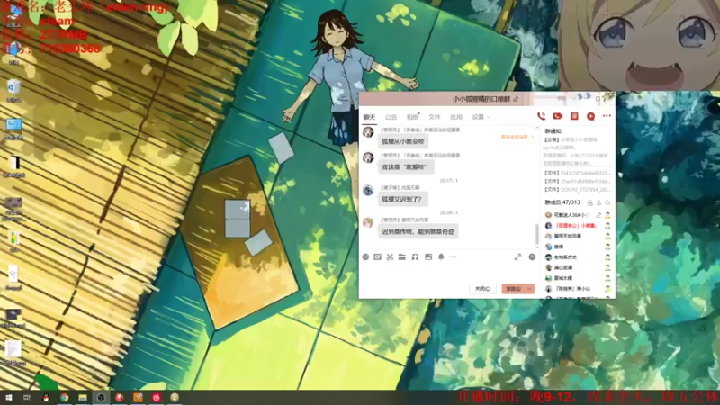Click the scroll-down arrow of the chat scrollbar

(537, 247)
